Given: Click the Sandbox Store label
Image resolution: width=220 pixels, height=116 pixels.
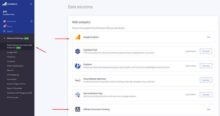Looking at the screenshot, I should [9, 14].
